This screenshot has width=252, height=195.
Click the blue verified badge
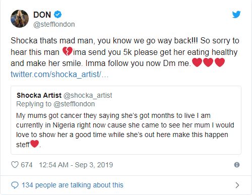click(57, 15)
